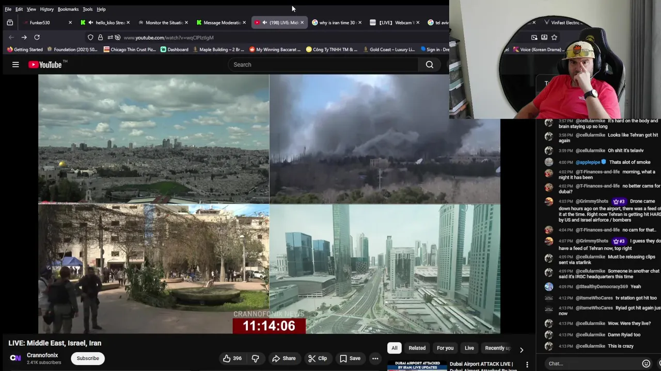
Task: Switch to the Message Moderation tab
Action: pyautogui.click(x=222, y=23)
